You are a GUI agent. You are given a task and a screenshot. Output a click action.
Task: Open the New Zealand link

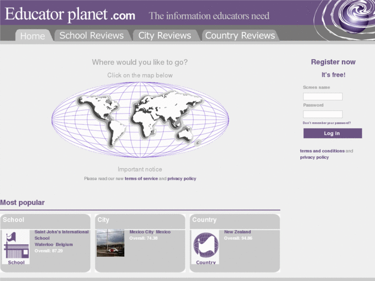pos(237,232)
